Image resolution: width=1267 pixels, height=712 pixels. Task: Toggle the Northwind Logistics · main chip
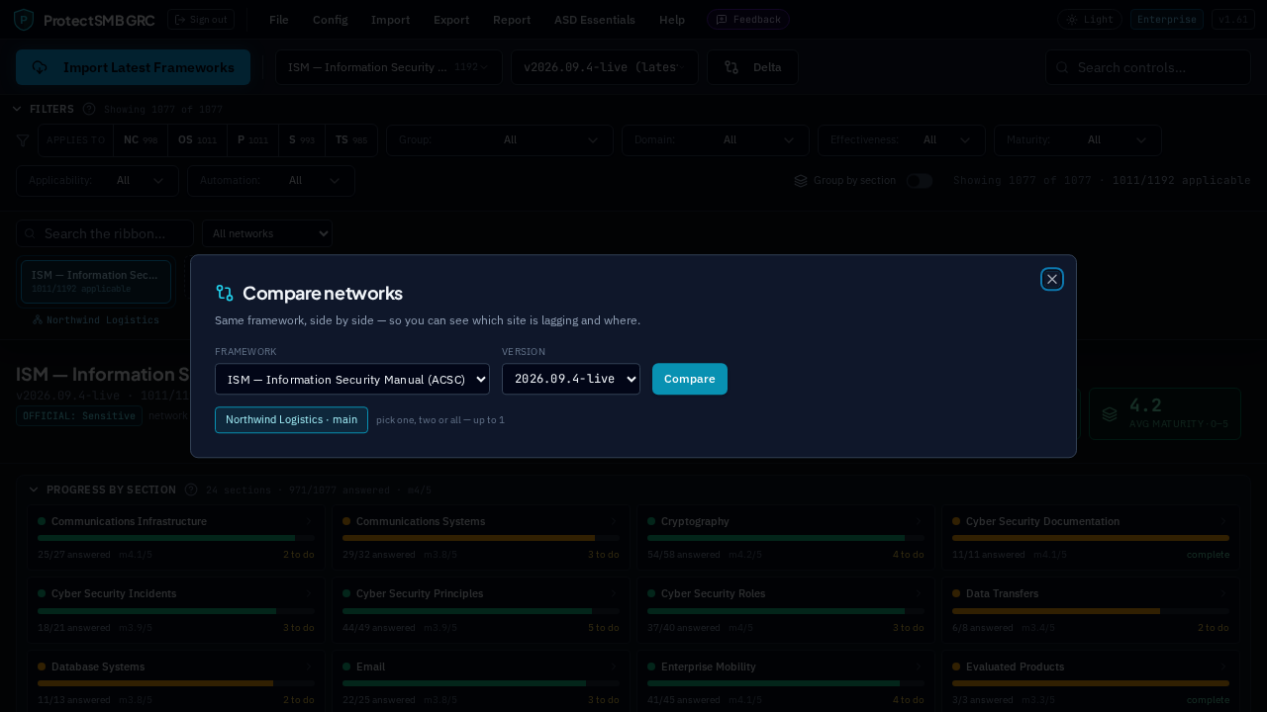click(x=291, y=419)
